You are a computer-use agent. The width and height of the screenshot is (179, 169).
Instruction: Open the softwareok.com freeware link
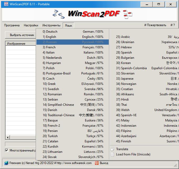point(50,163)
